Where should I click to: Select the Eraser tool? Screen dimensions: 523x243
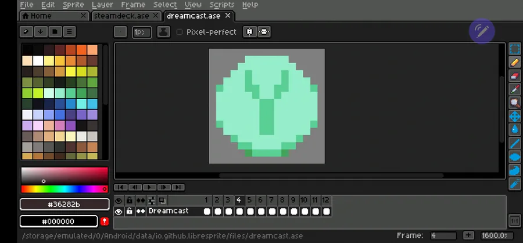(515, 76)
